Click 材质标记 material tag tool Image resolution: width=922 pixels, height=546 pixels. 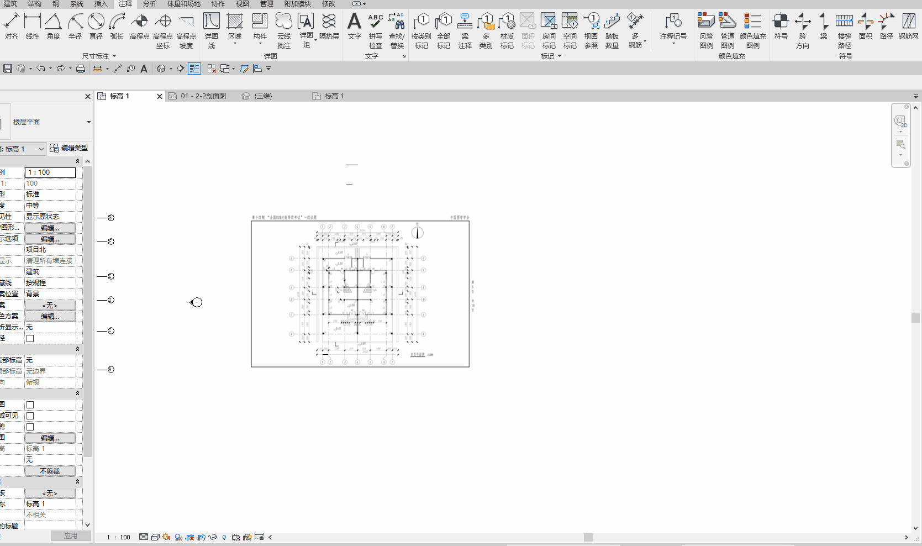click(507, 31)
